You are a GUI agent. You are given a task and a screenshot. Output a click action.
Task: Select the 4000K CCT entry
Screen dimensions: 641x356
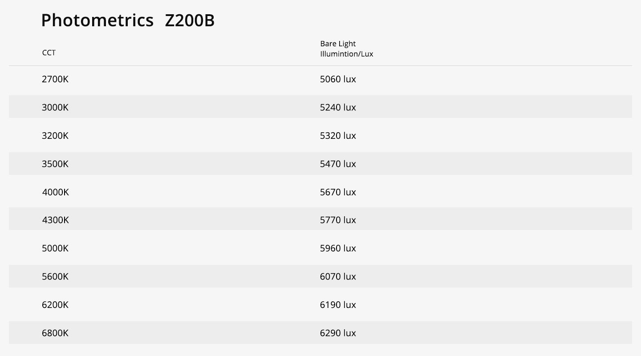(55, 192)
